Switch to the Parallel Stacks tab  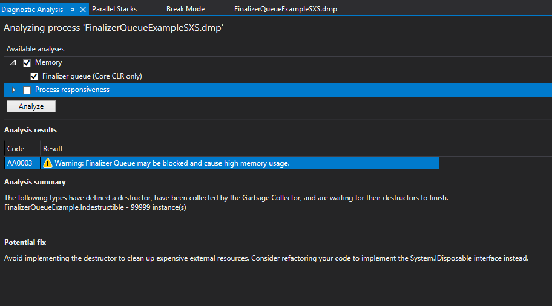pos(114,9)
